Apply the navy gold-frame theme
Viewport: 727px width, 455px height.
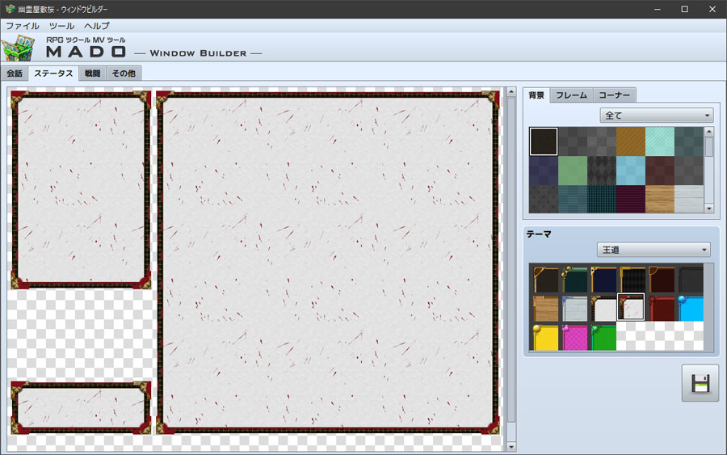(603, 279)
